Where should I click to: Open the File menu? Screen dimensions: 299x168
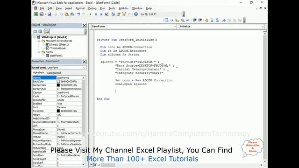42,8
